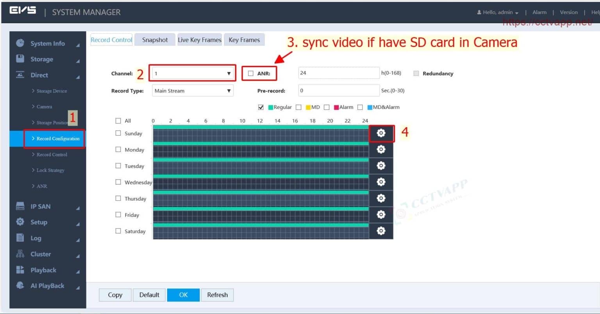Click the Cluster icon in the sidebar
The width and height of the screenshot is (600, 314).
20,254
